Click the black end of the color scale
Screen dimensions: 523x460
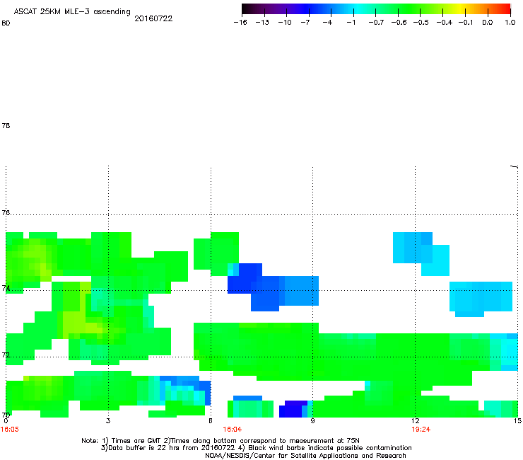(x=247, y=9)
